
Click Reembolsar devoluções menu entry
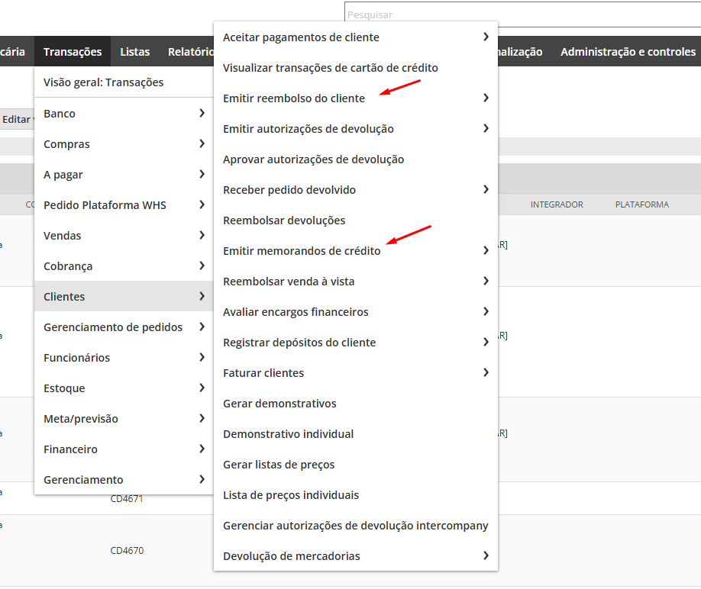pos(284,220)
